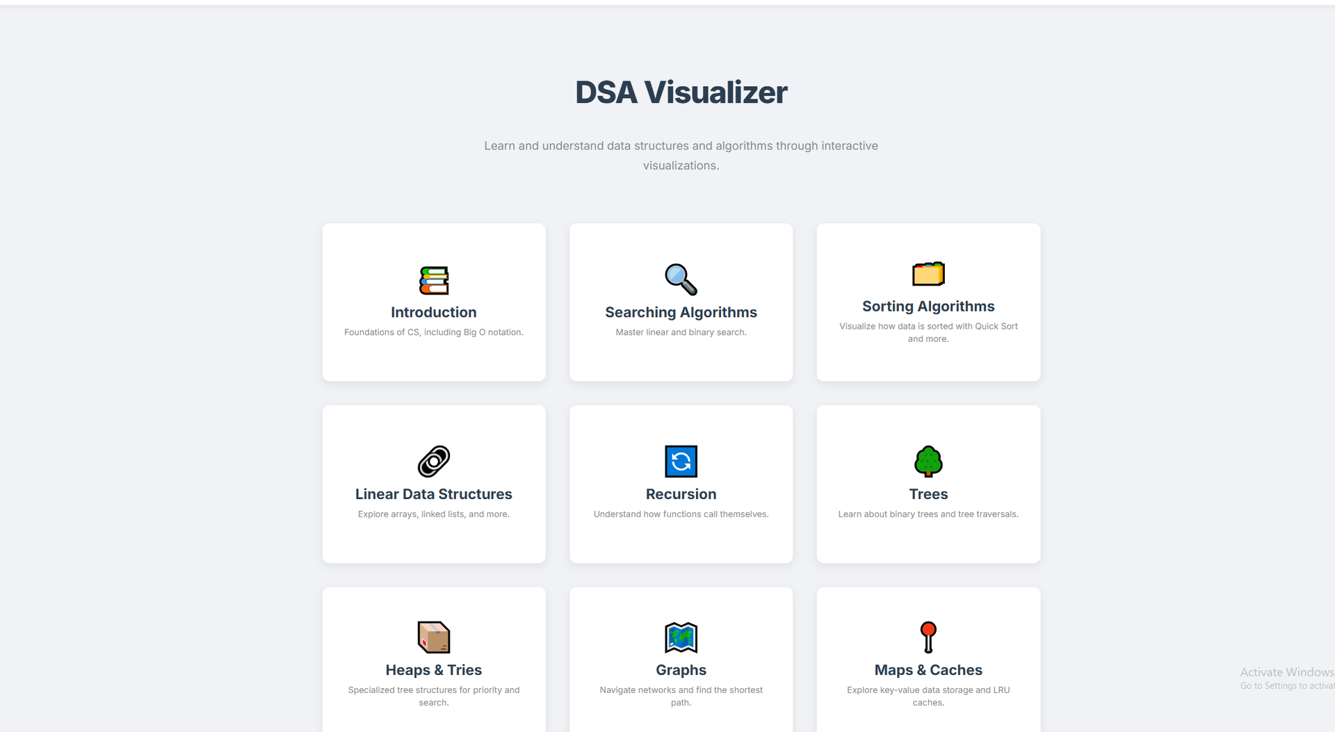The image size is (1335, 732).
Task: Select the world map Graphs icon
Action: click(681, 637)
